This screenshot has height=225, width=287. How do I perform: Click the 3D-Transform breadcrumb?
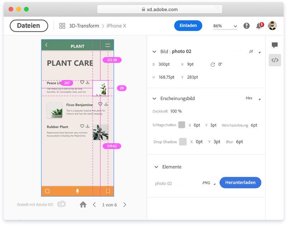(x=84, y=26)
